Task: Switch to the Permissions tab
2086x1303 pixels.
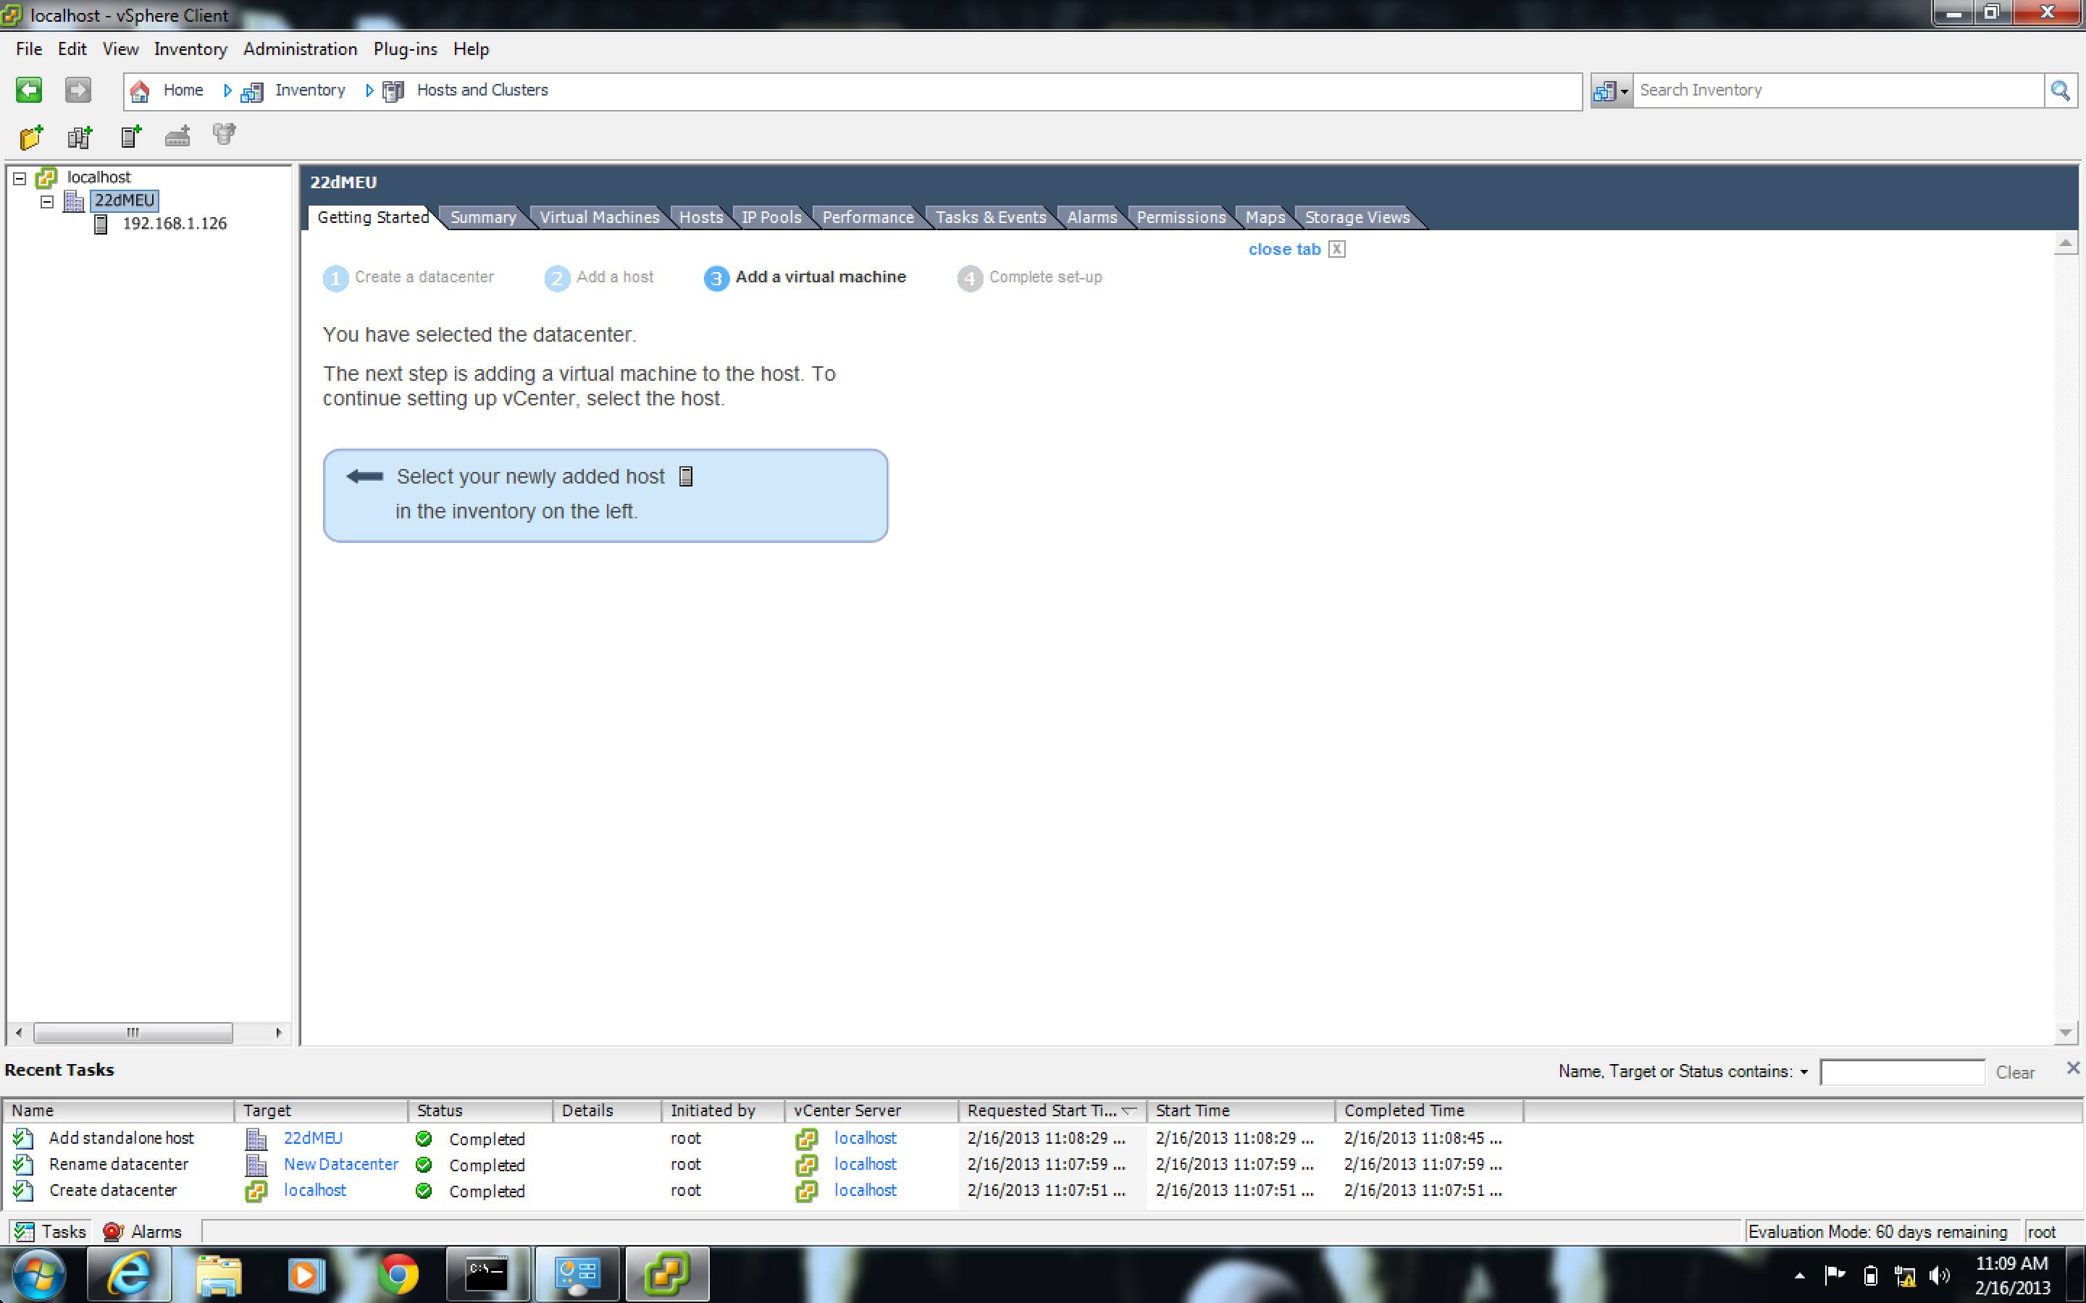Action: [x=1181, y=217]
